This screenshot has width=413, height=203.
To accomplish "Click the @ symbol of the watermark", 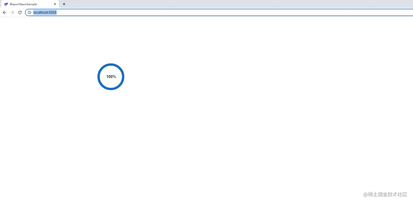I will coord(365,195).
